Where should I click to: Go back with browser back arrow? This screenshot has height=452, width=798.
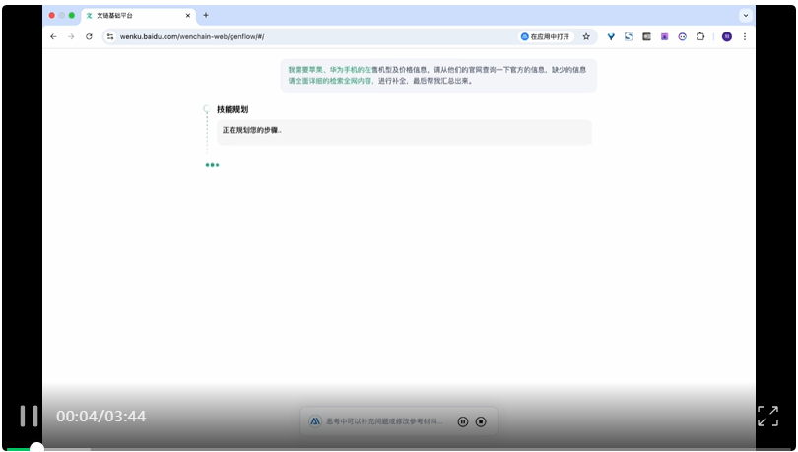click(53, 36)
